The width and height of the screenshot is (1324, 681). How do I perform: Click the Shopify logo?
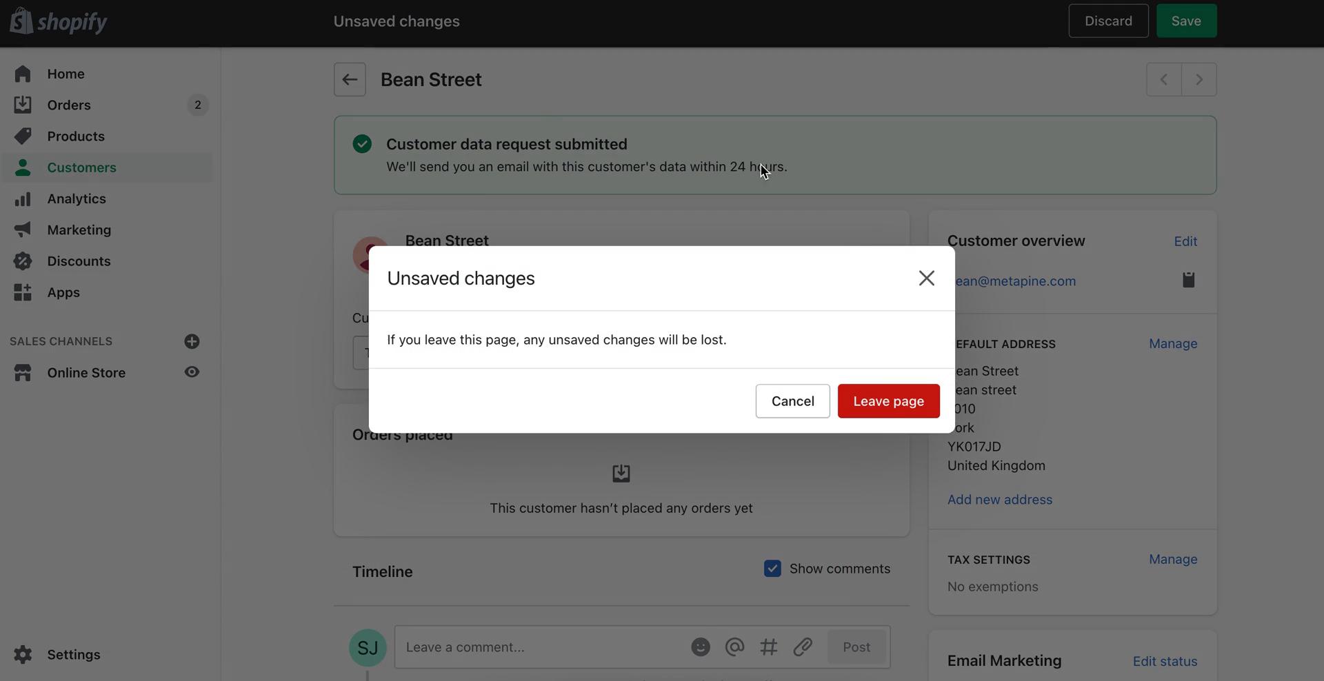pos(59,21)
